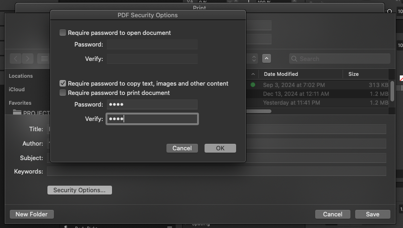
Task: Click the Search field magnifier
Action: pos(294,59)
